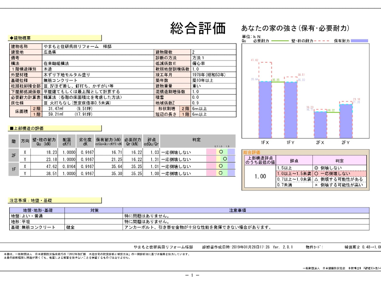The image size is (381, 285).
Task: Click the 1F X bar in the chart
Action: (265, 110)
